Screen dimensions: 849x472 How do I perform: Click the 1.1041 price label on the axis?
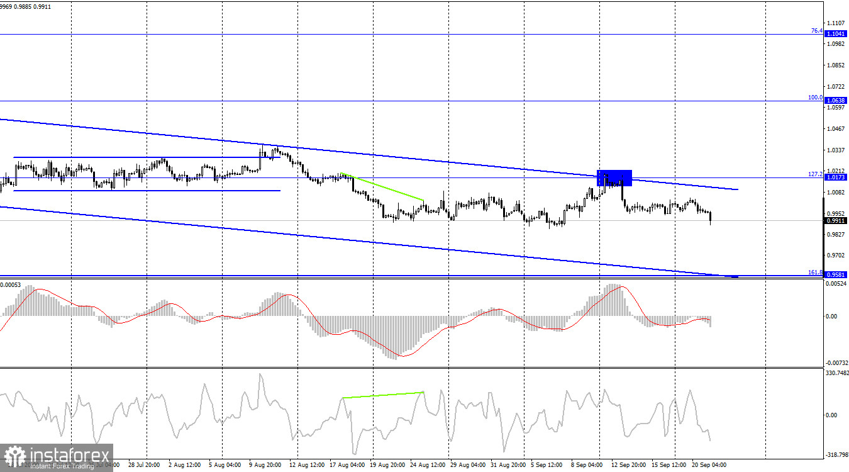[835, 33]
